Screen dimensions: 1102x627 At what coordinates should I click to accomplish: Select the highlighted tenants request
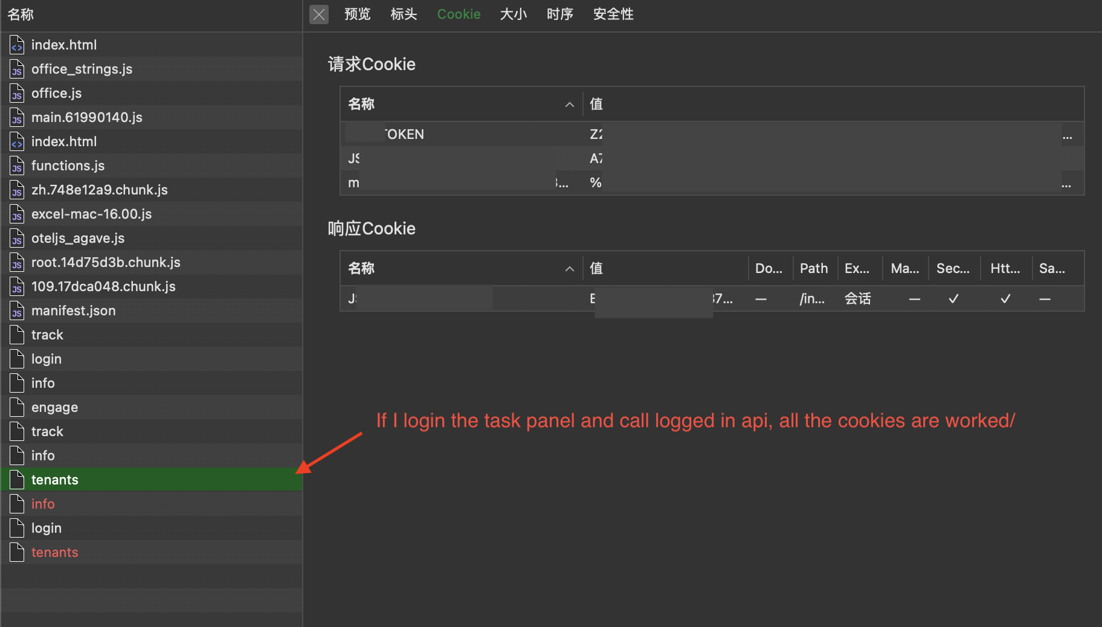54,479
